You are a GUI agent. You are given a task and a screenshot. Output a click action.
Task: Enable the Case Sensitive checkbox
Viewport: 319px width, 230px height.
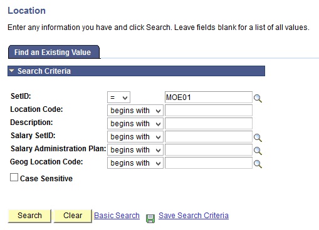pyautogui.click(x=14, y=177)
